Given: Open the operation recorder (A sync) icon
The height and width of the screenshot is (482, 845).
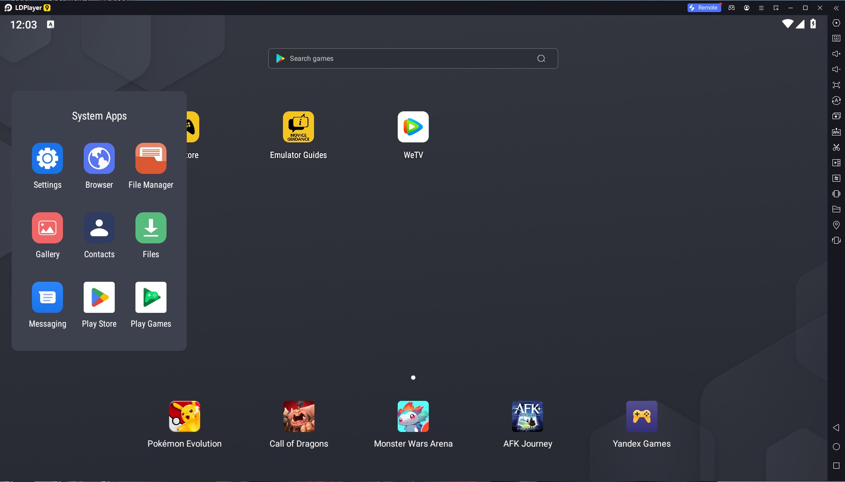Looking at the screenshot, I should (x=836, y=101).
